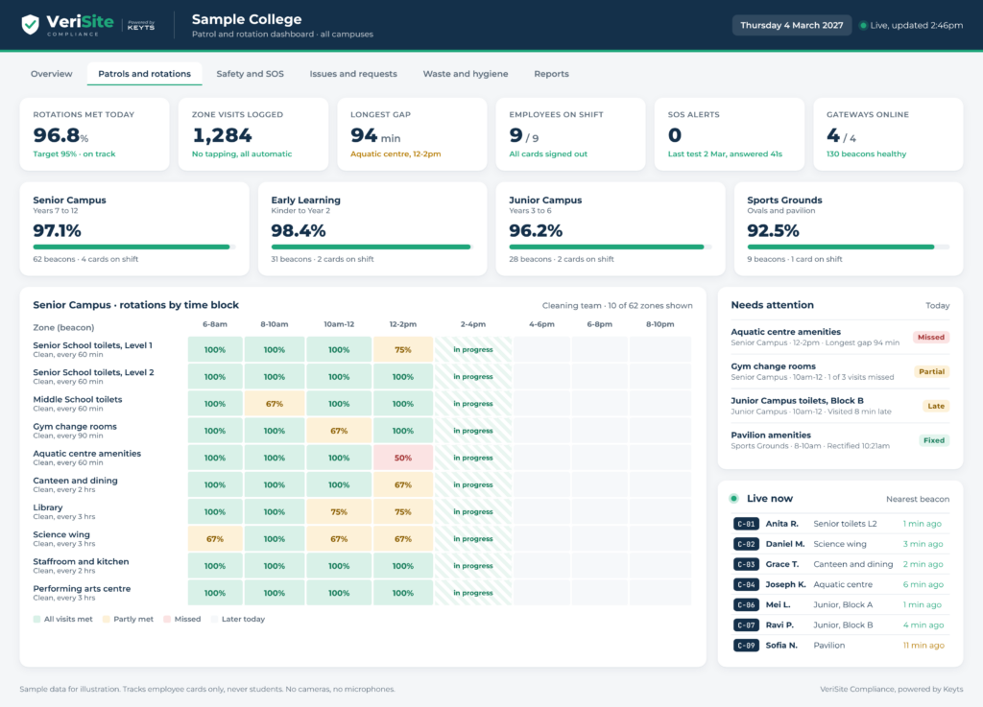The height and width of the screenshot is (707, 983).
Task: Open Pavilion amenities attention item
Action: click(840, 440)
